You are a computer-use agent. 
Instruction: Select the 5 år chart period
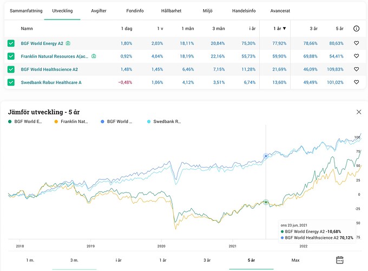pos(251,260)
